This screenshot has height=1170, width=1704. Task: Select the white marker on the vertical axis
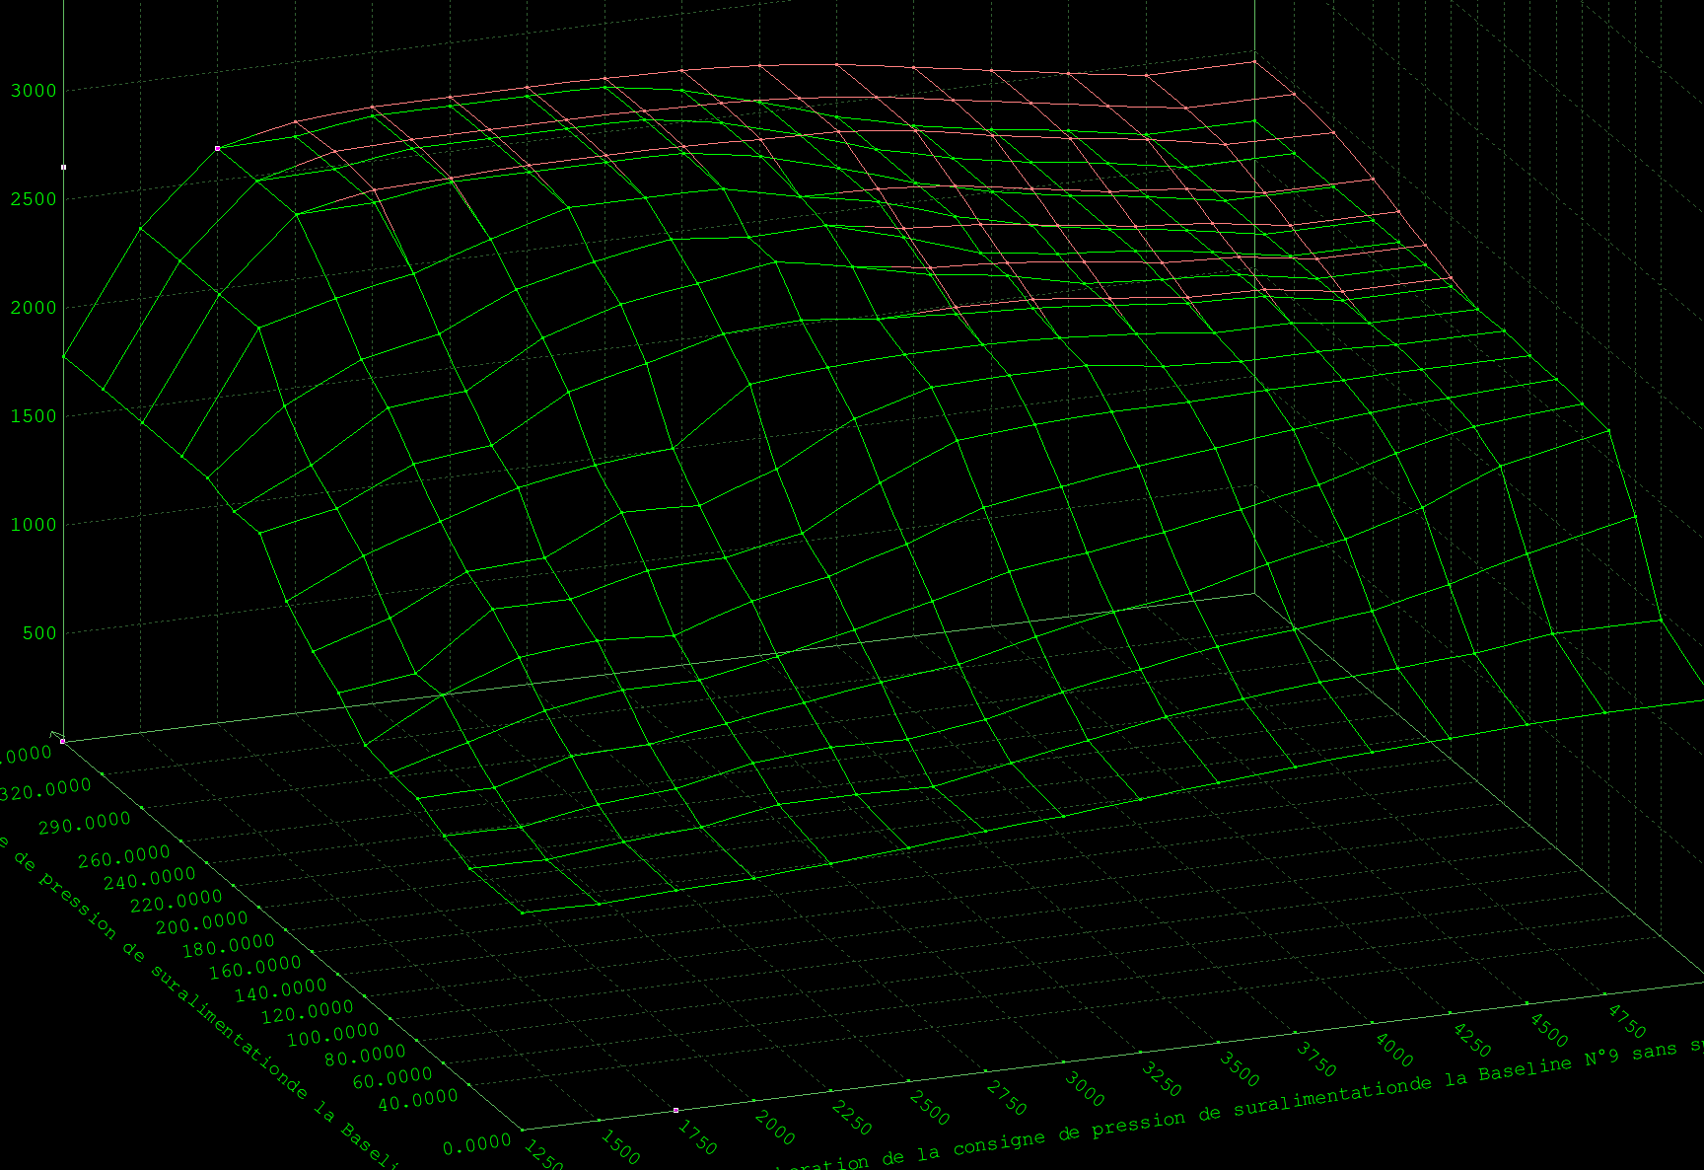[x=64, y=167]
